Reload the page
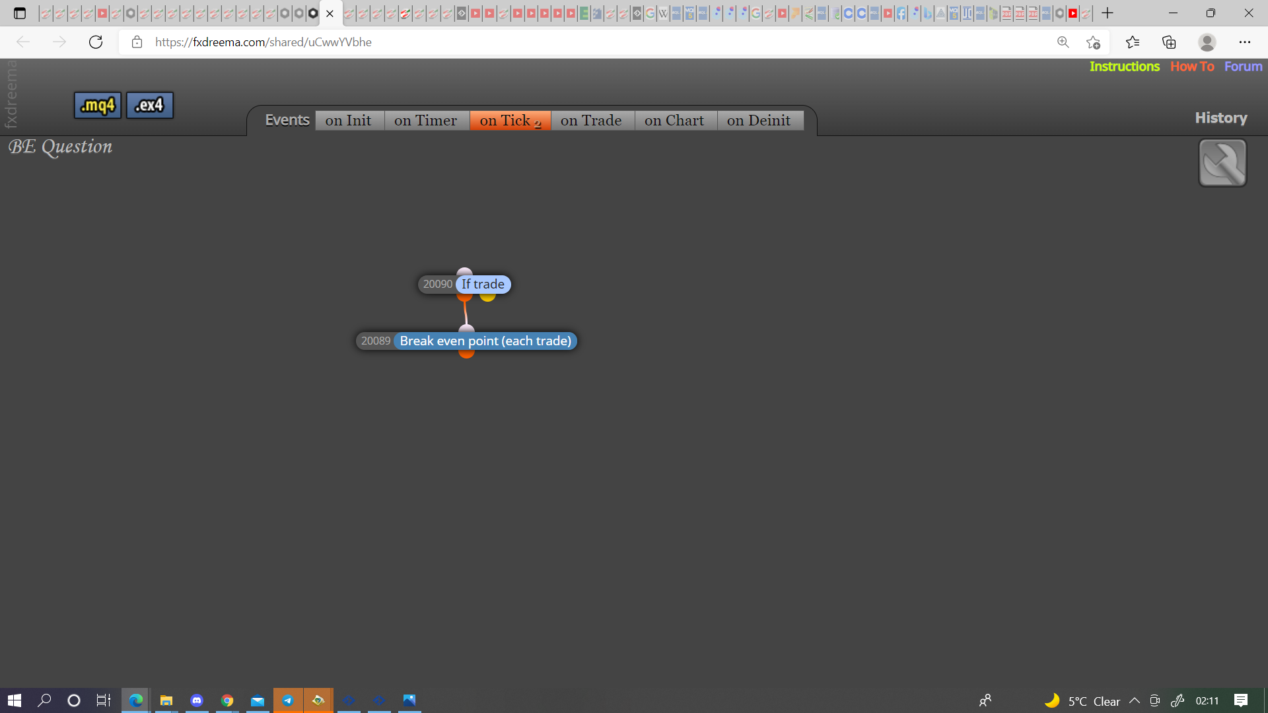The height and width of the screenshot is (713, 1268). coord(96,42)
